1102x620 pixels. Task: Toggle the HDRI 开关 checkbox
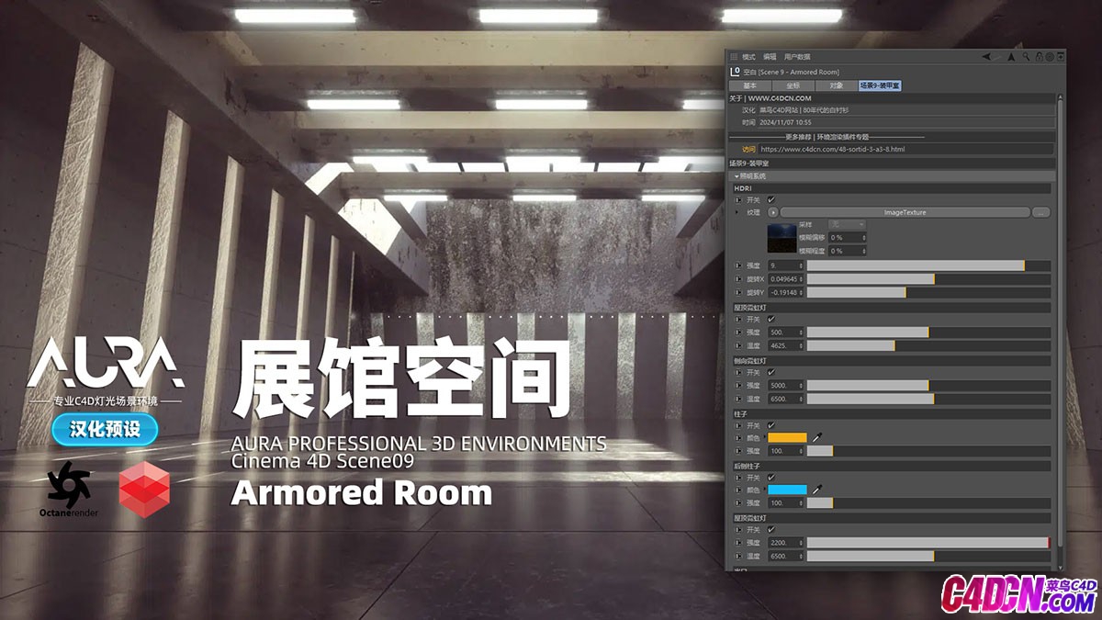(771, 199)
